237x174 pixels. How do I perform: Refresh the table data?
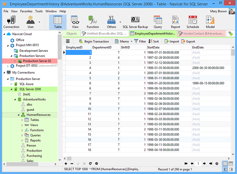tap(90, 164)
